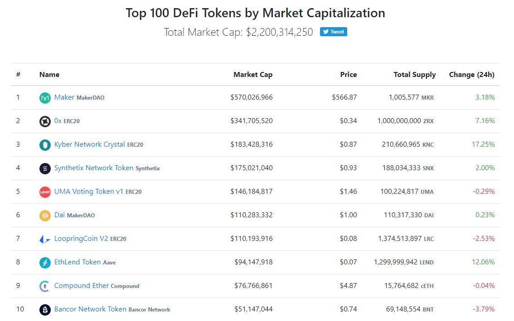This screenshot has width=514, height=321.
Task: Click the Bancor Network Token logo icon
Action: tap(45, 310)
